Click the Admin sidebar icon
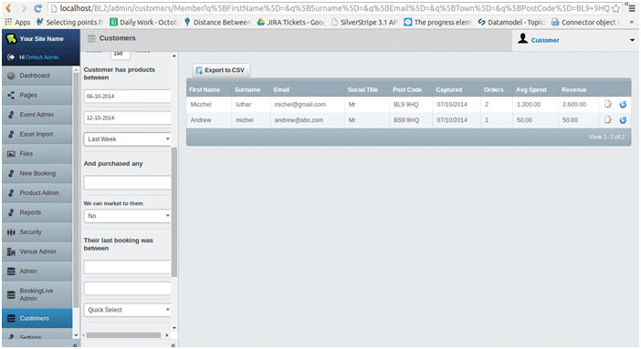Screen dimensions: 641x349 (x=11, y=271)
